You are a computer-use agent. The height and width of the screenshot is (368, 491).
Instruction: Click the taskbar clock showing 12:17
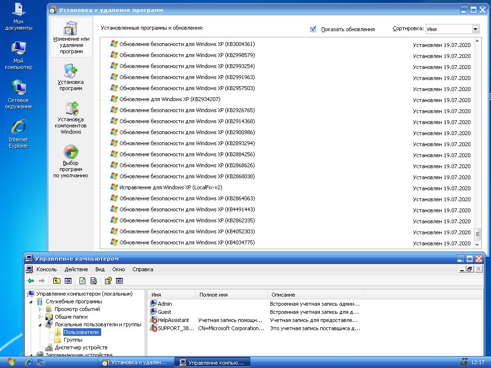(478, 362)
